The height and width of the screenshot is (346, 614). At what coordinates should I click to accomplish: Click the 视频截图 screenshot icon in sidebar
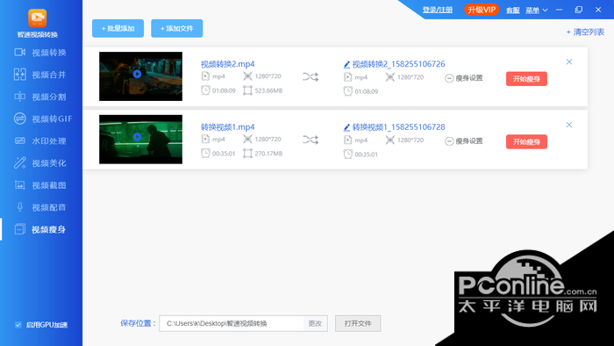tap(19, 185)
